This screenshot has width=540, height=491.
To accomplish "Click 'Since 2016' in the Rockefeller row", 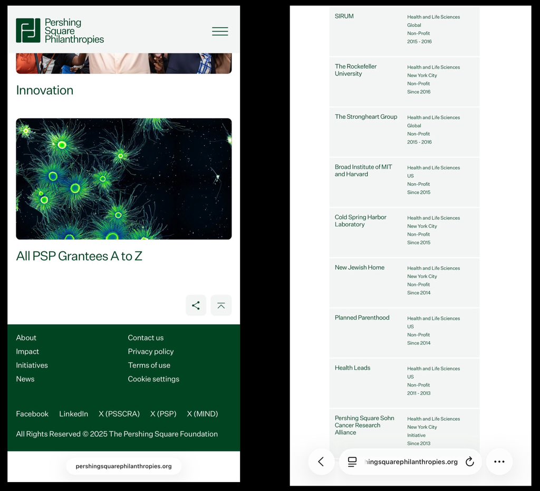I will (419, 92).
